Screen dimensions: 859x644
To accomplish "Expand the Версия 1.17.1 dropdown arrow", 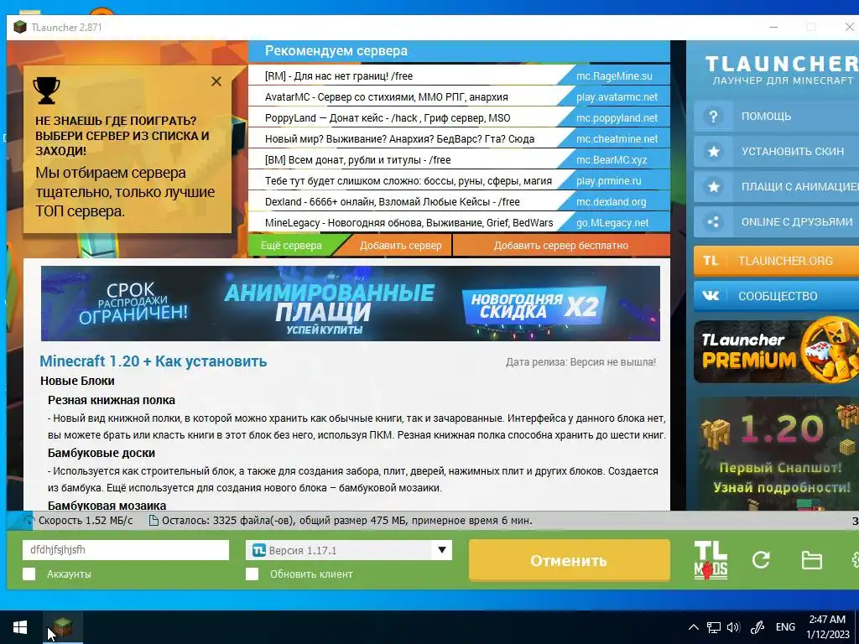I will 441,550.
